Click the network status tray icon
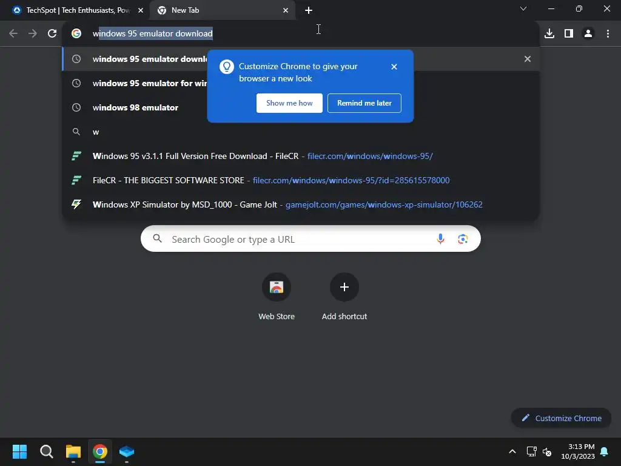The height and width of the screenshot is (466, 621). tap(531, 451)
